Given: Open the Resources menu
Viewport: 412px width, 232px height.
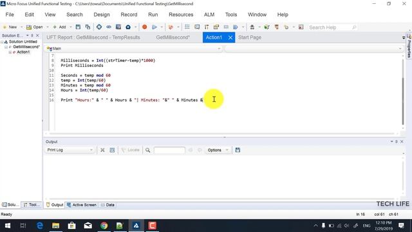Looking at the screenshot, I should tap(181, 14).
